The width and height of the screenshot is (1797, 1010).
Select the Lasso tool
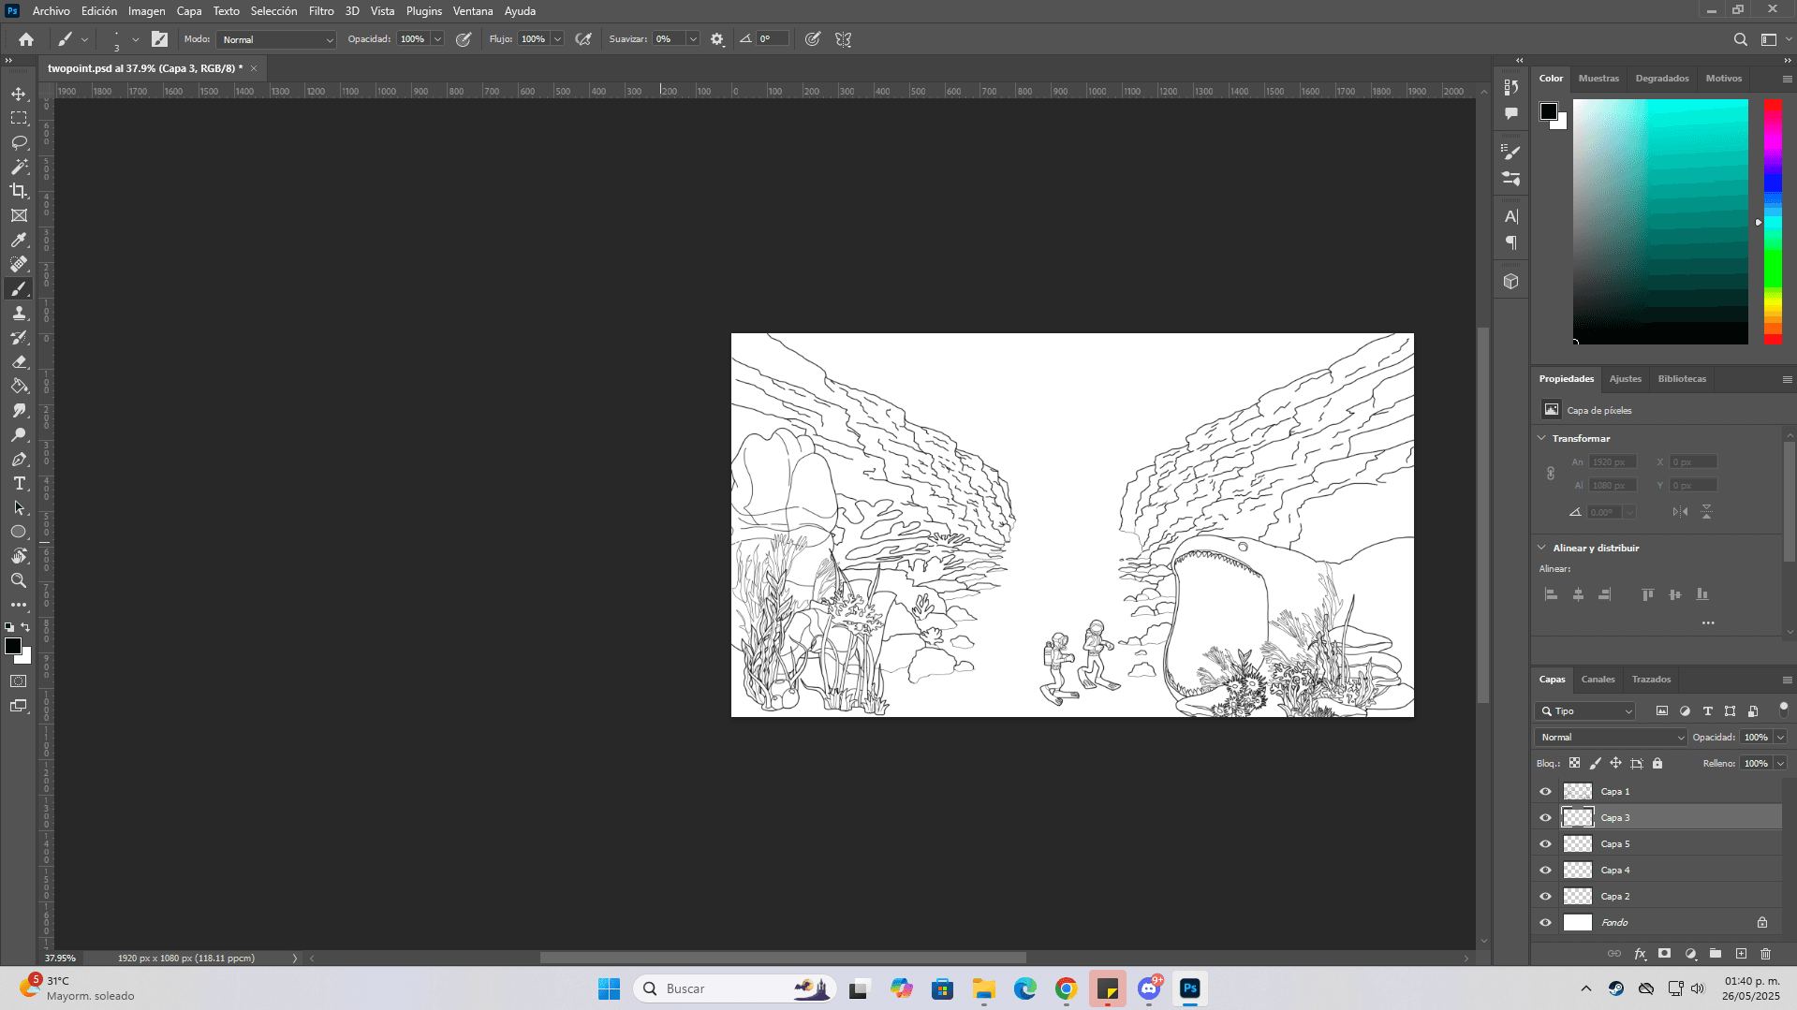(19, 142)
